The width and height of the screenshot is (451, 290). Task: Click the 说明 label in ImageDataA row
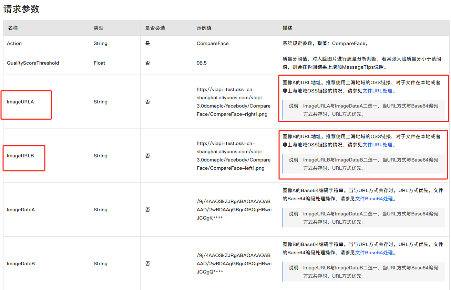coord(294,214)
